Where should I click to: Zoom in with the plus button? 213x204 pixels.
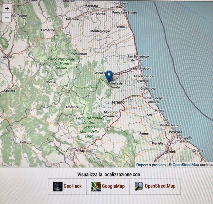pyautogui.click(x=7, y=9)
